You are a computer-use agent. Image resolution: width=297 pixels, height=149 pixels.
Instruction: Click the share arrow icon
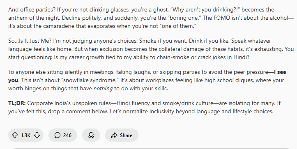(114, 135)
